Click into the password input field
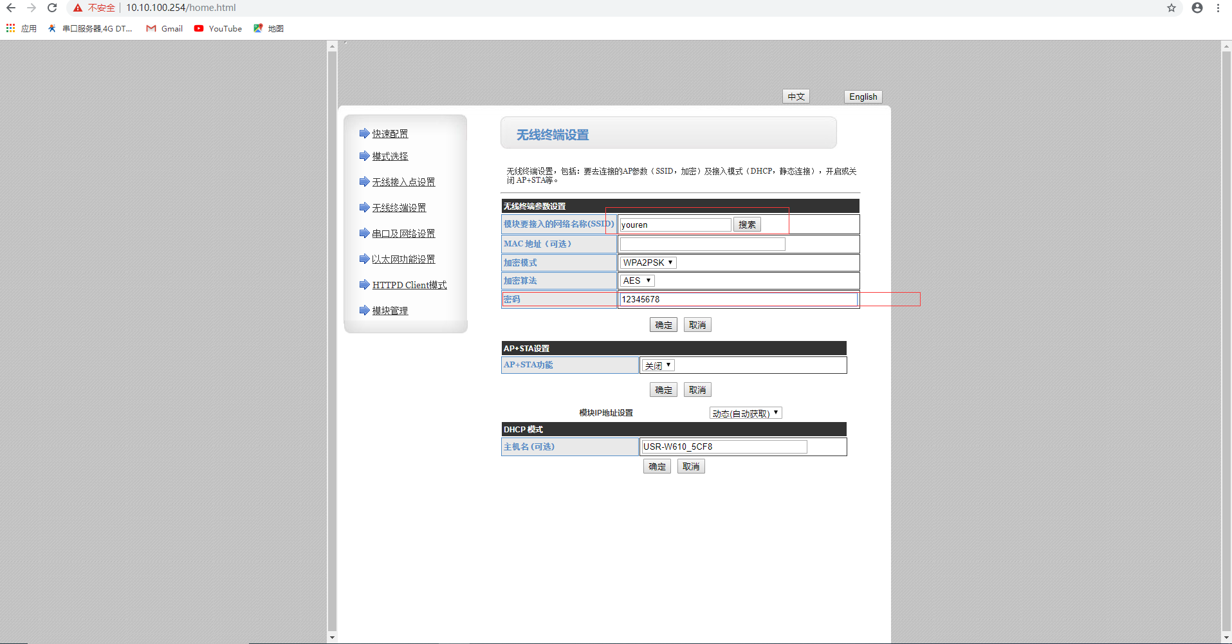Viewport: 1232px width, 644px height. (737, 299)
